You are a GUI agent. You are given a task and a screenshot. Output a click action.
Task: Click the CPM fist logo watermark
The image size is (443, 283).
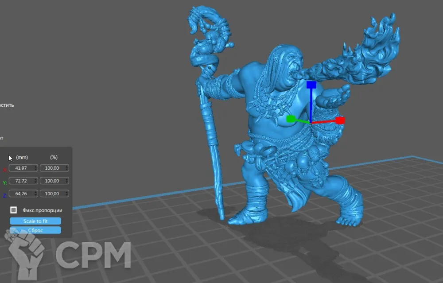pos(26,253)
